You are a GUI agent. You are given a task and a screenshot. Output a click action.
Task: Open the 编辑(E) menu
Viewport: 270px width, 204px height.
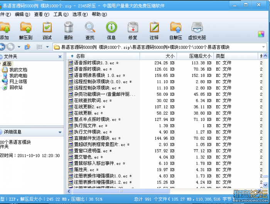(x=22, y=14)
